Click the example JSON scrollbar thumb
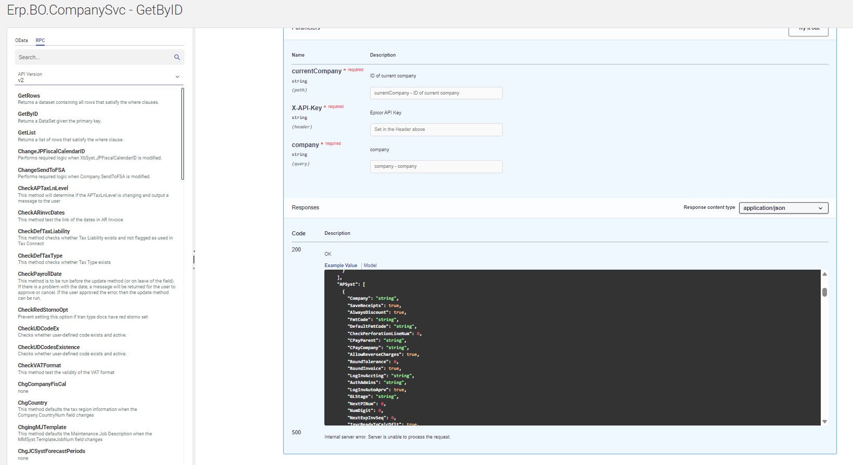 [x=824, y=292]
